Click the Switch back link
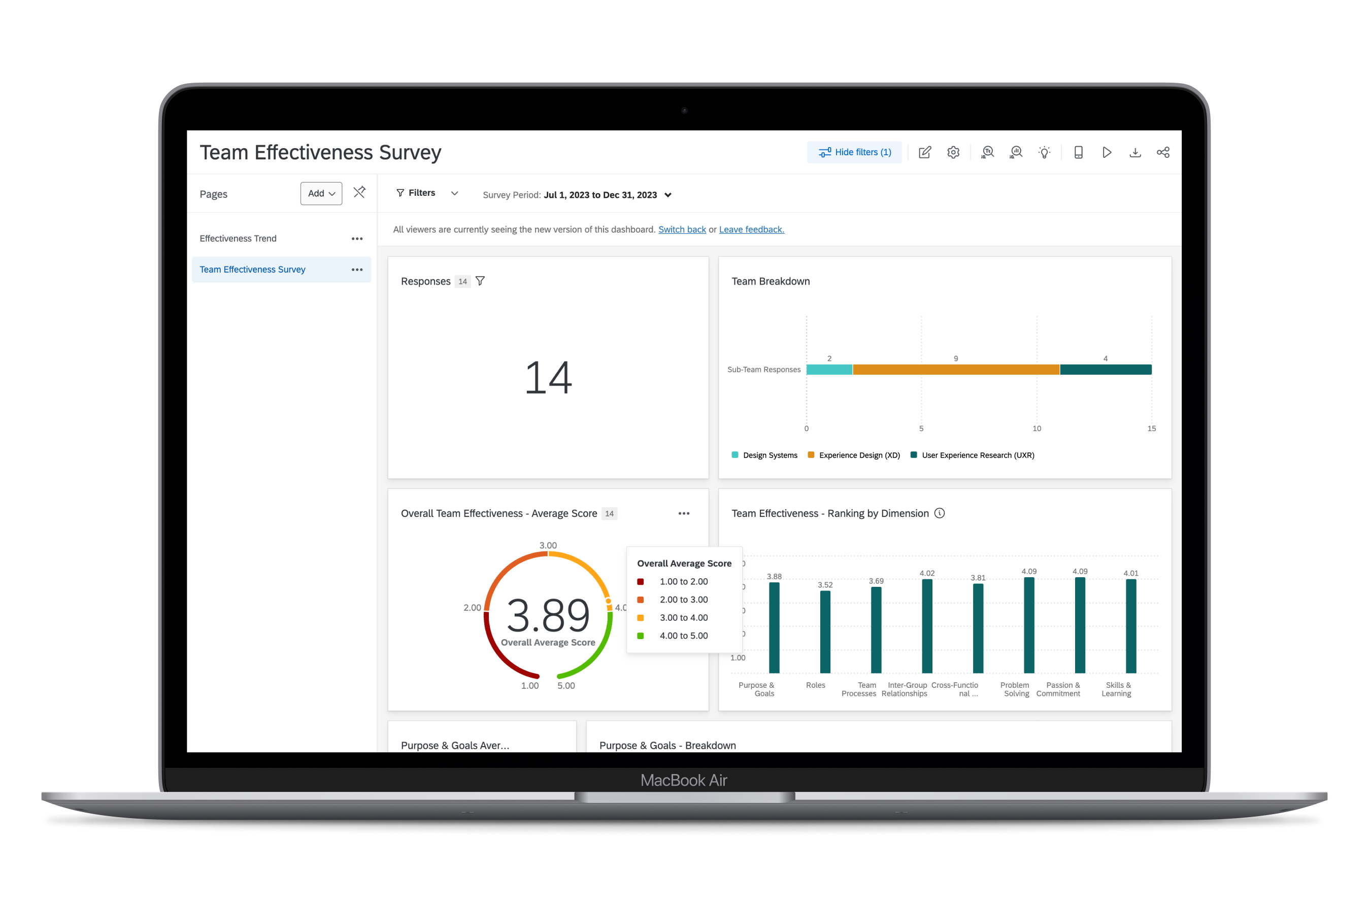Viewport: 1369px width, 913px height. pos(682,229)
